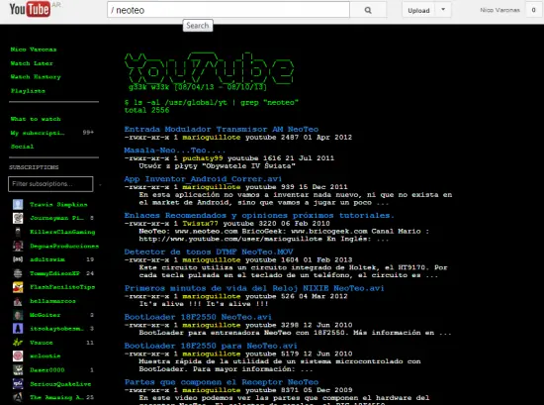Open the Nico Varonas account name in header
544x405 pixels.
(499, 10)
